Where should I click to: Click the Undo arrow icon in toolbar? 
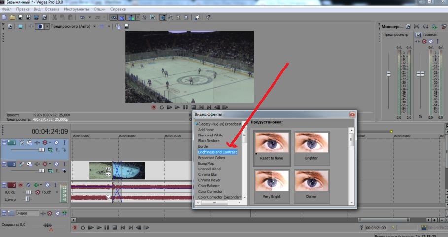click(83, 17)
